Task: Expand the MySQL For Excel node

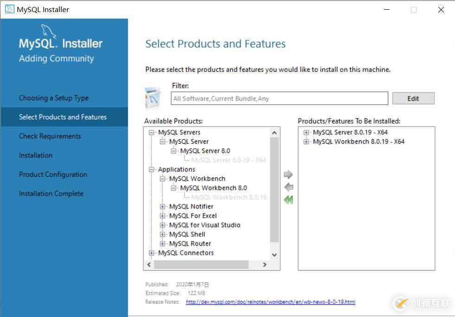Action: [162, 216]
